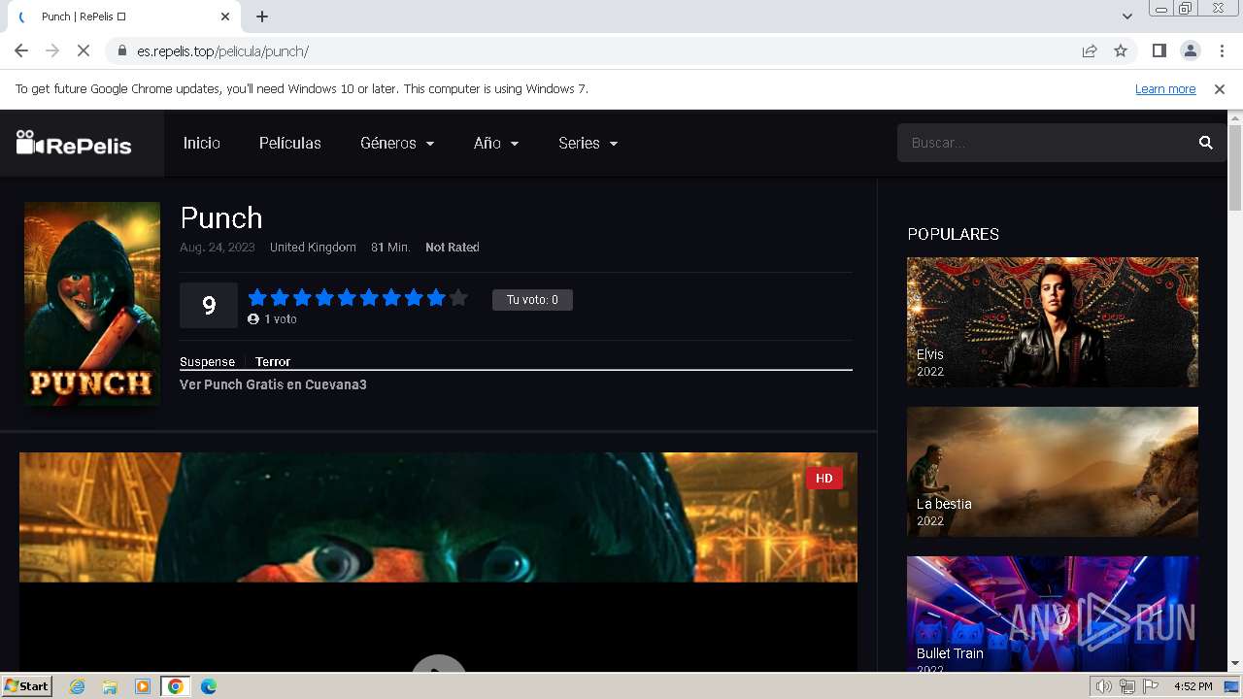Open the Suspense genre link
1243x699 pixels.
point(207,361)
